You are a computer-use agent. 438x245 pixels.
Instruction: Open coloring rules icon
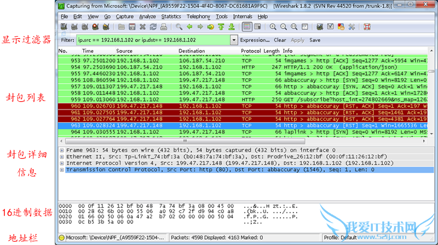[341, 27]
